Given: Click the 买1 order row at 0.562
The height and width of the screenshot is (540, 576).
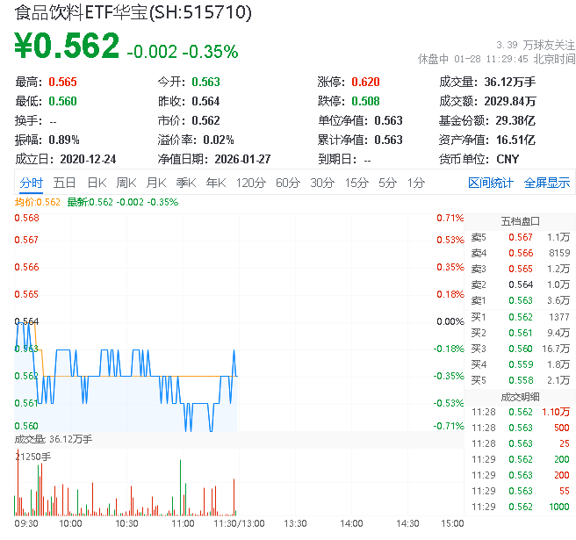Looking at the screenshot, I should coord(520,316).
